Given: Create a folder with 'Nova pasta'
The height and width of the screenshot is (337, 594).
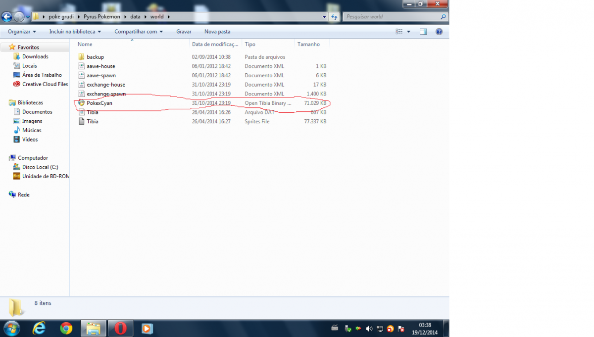Looking at the screenshot, I should (x=217, y=32).
